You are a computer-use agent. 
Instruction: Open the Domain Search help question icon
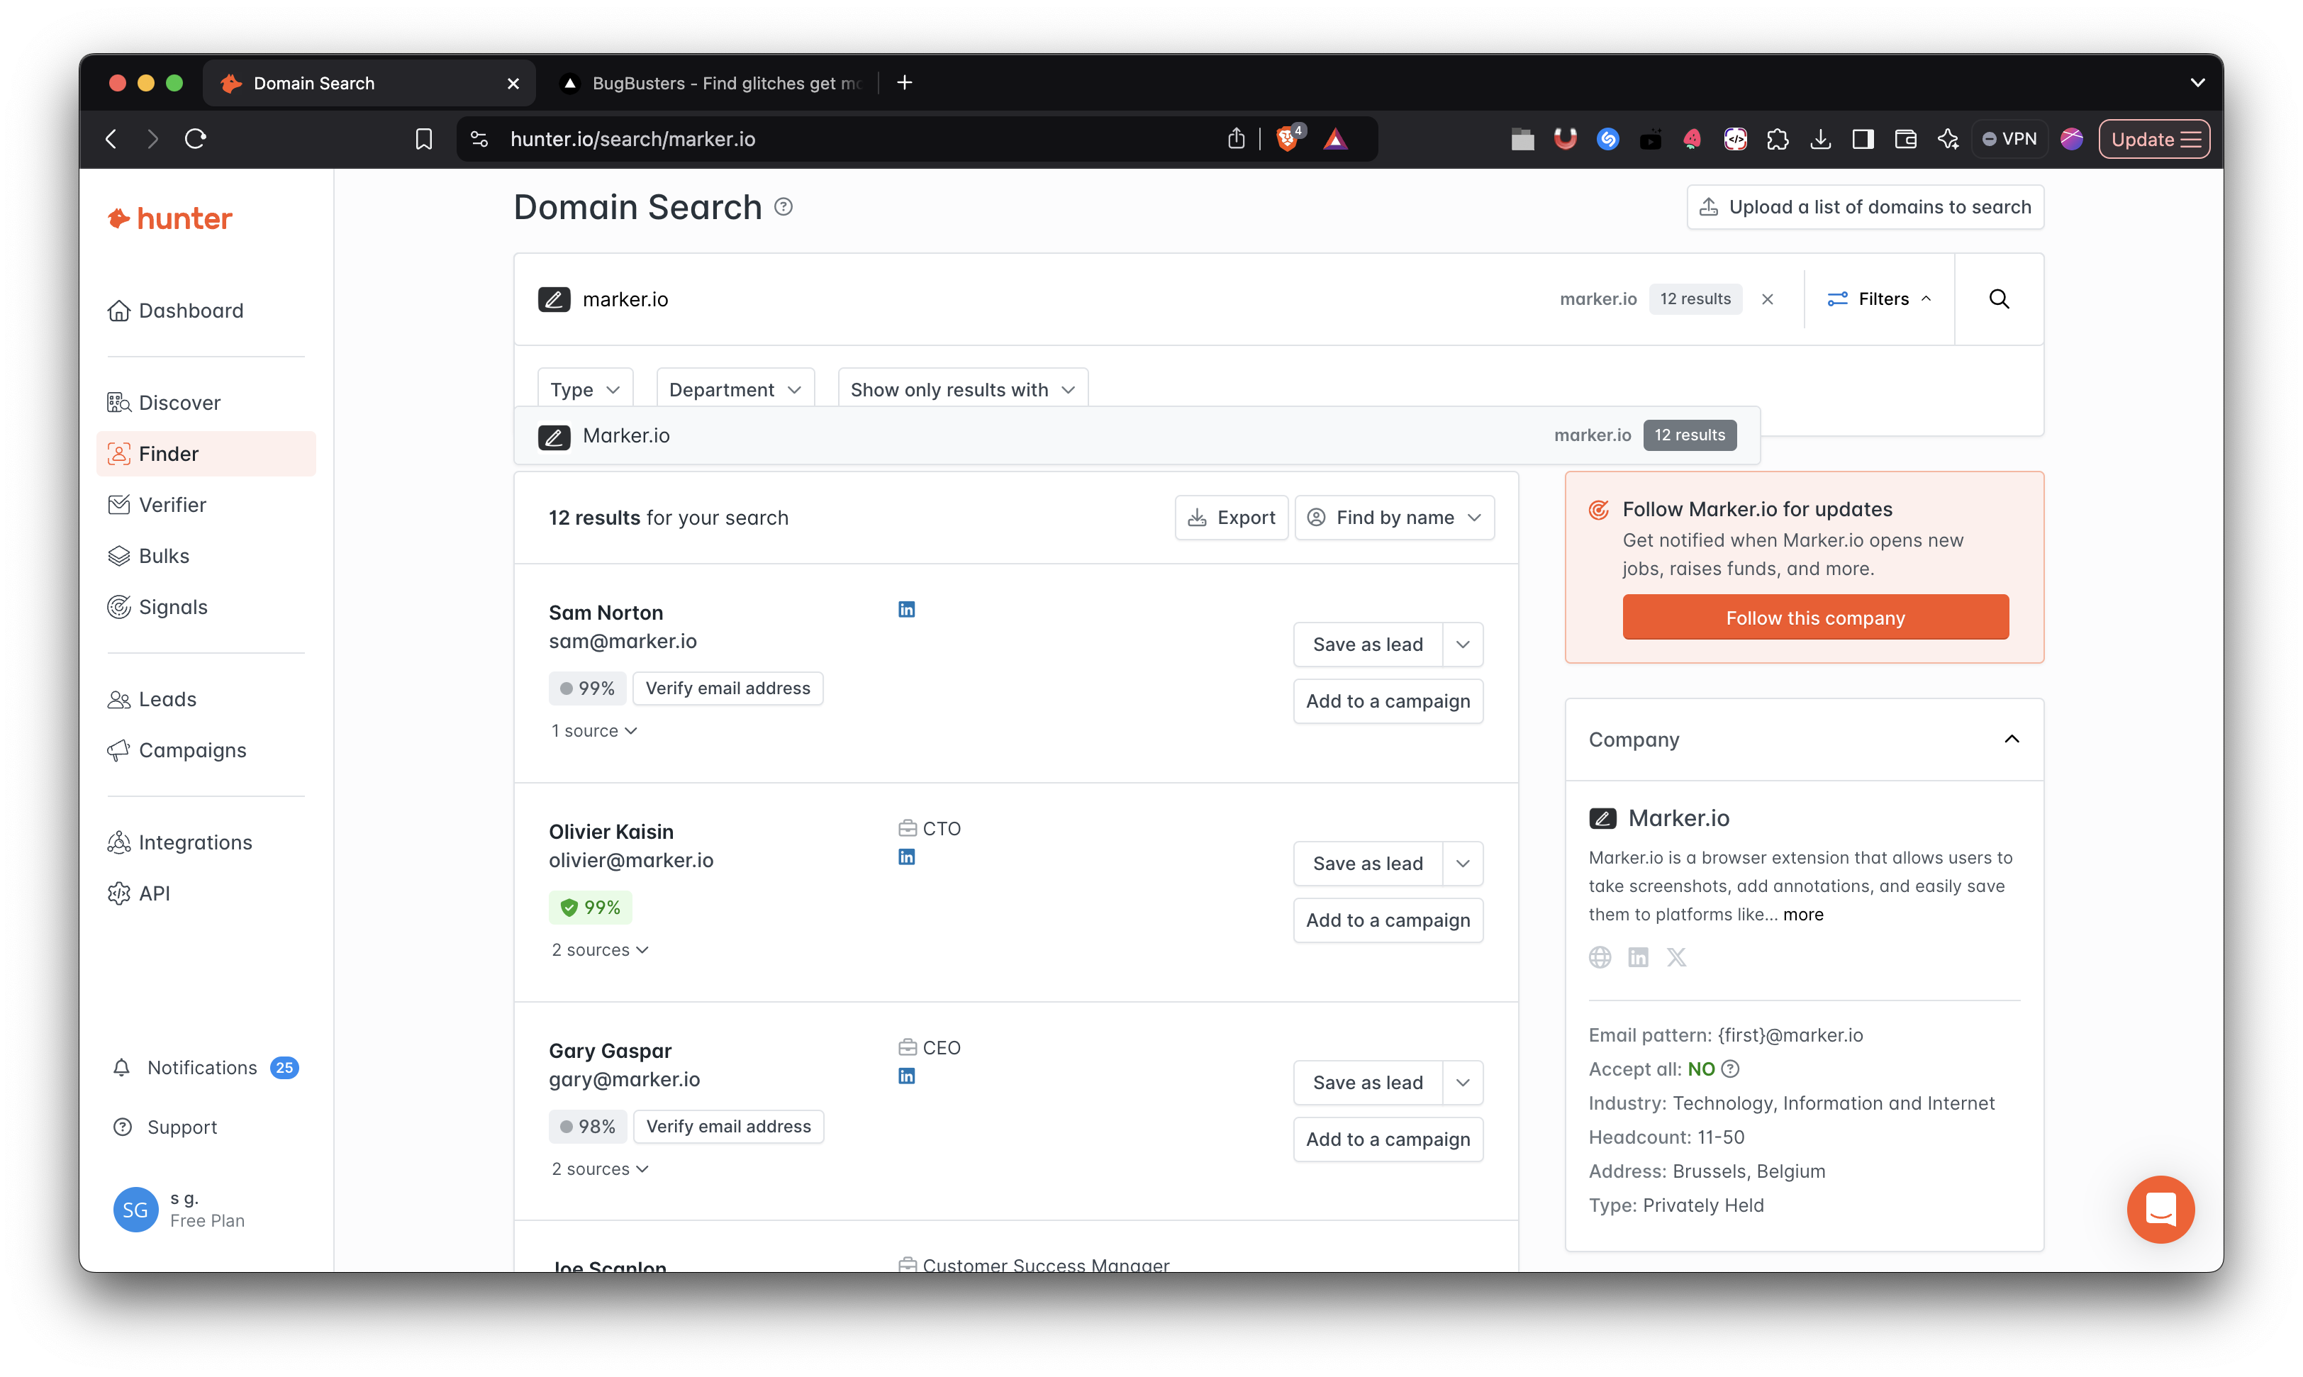pos(783,207)
